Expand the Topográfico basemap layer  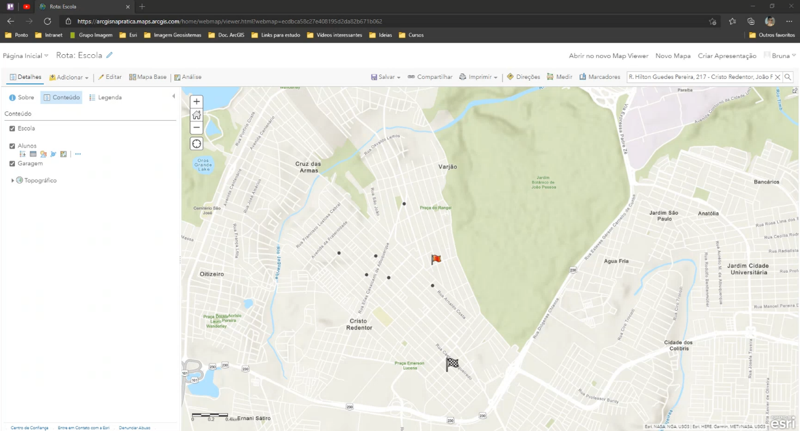(13, 180)
